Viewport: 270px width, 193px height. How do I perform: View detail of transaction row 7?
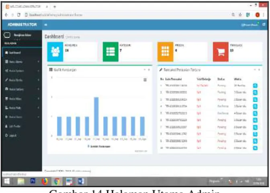click(255, 127)
